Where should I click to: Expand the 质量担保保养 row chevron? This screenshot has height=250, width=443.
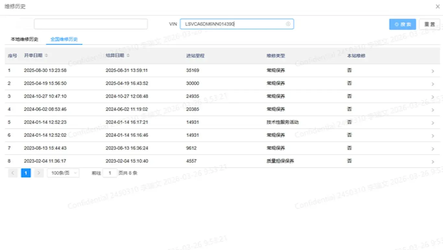[x=433, y=162]
